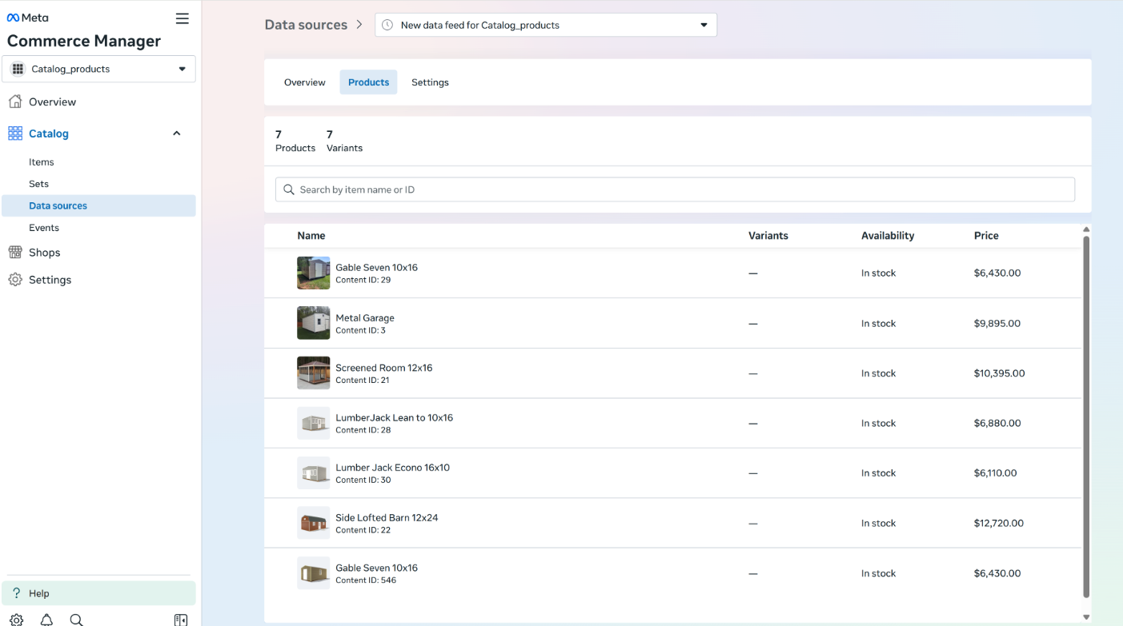The image size is (1123, 626).
Task: Click the Help button
Action: click(x=98, y=593)
